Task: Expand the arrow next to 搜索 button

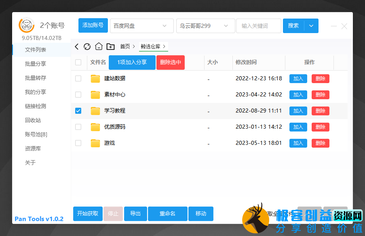Action: point(311,26)
